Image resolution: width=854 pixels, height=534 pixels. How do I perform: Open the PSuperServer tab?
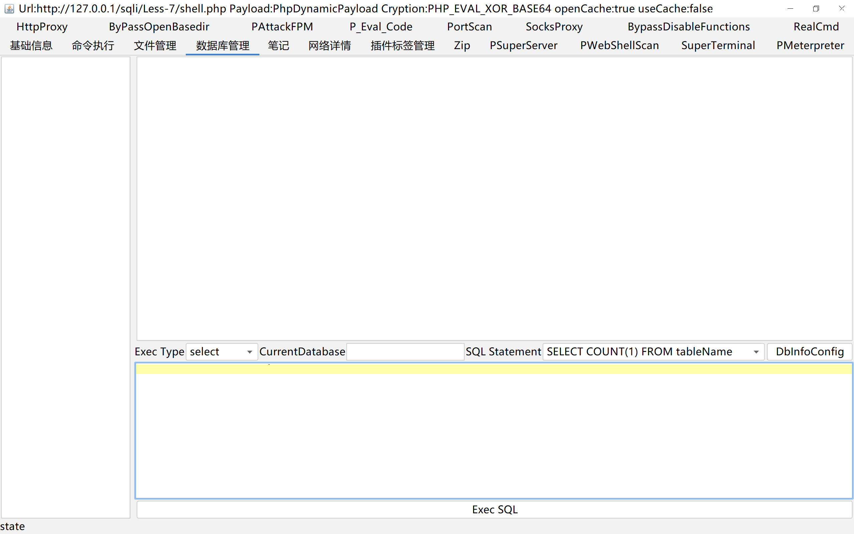(523, 45)
